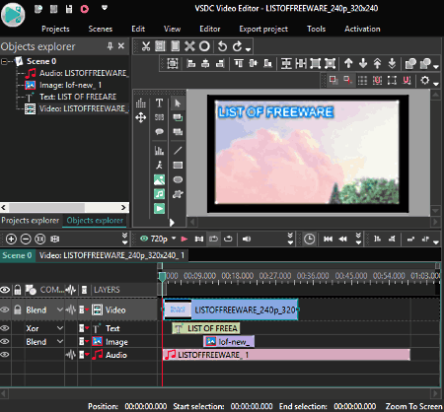This screenshot has height=412, width=444.
Task: Open the 720p preview quality dropdown
Action: coord(174,239)
